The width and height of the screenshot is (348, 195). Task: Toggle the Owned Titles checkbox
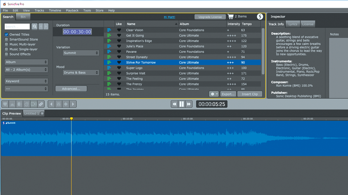click(6, 34)
